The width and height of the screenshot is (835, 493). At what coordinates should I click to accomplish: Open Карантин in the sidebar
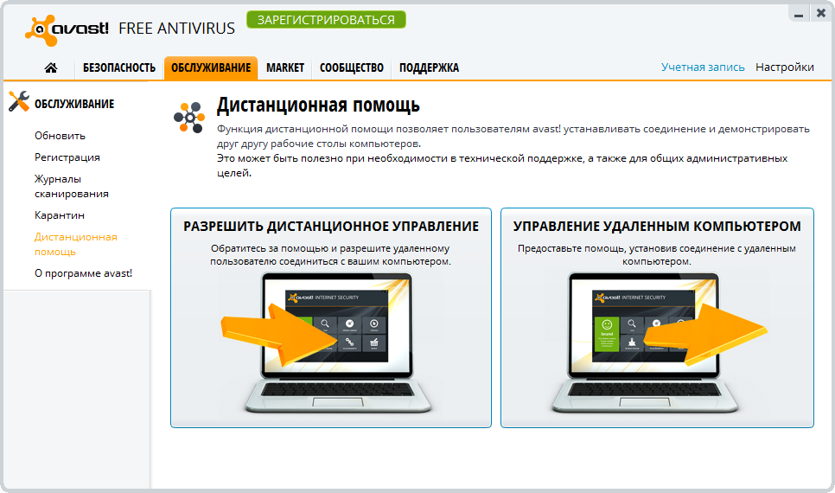click(60, 215)
